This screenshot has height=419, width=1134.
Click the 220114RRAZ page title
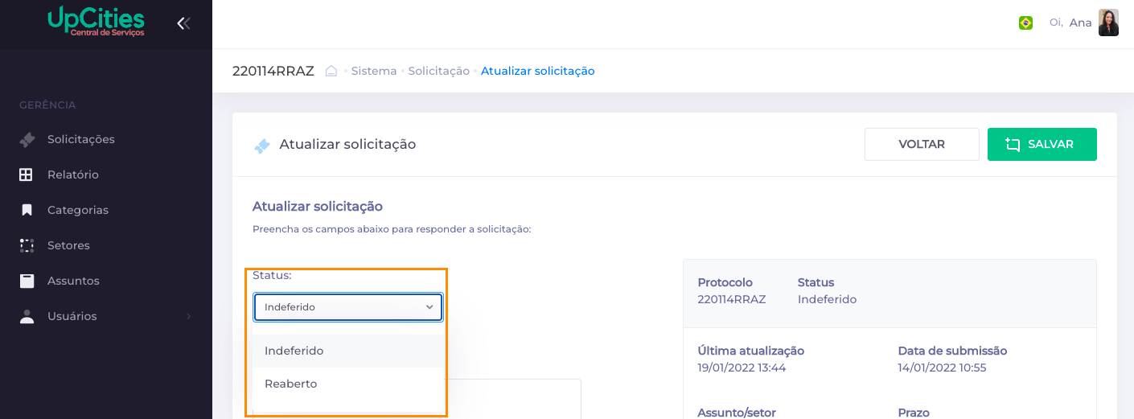(x=273, y=71)
